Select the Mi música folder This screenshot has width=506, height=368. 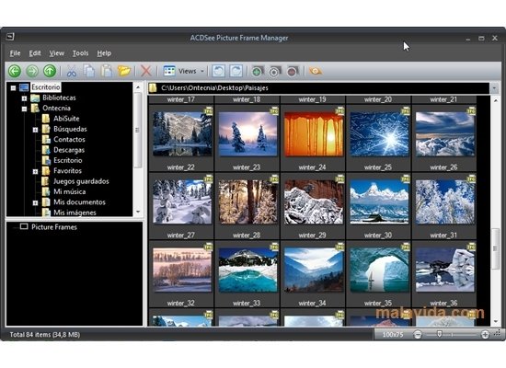(x=69, y=191)
